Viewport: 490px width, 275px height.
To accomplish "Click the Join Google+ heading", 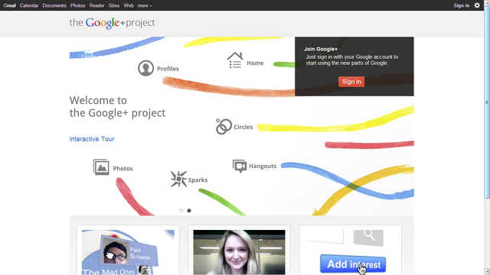I will [321, 49].
